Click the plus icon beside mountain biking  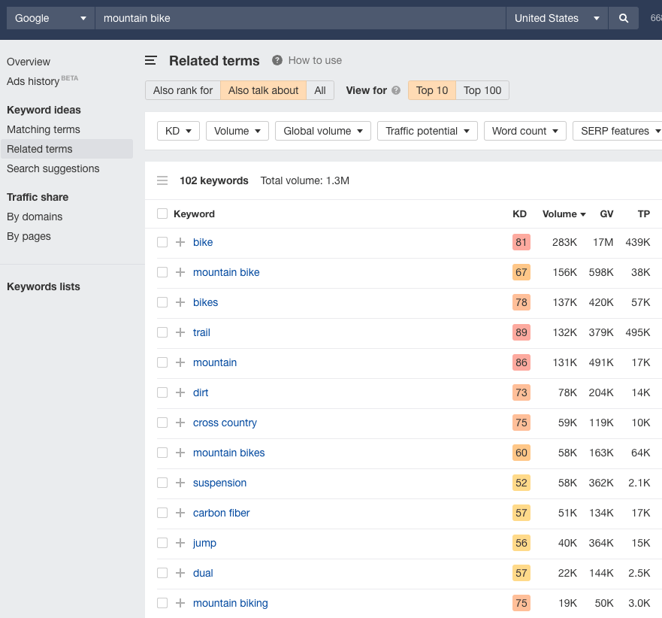click(180, 603)
